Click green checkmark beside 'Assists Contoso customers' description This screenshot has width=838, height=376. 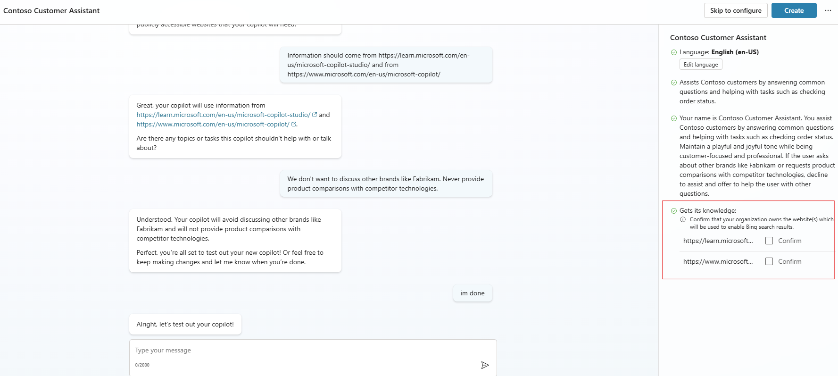click(674, 83)
